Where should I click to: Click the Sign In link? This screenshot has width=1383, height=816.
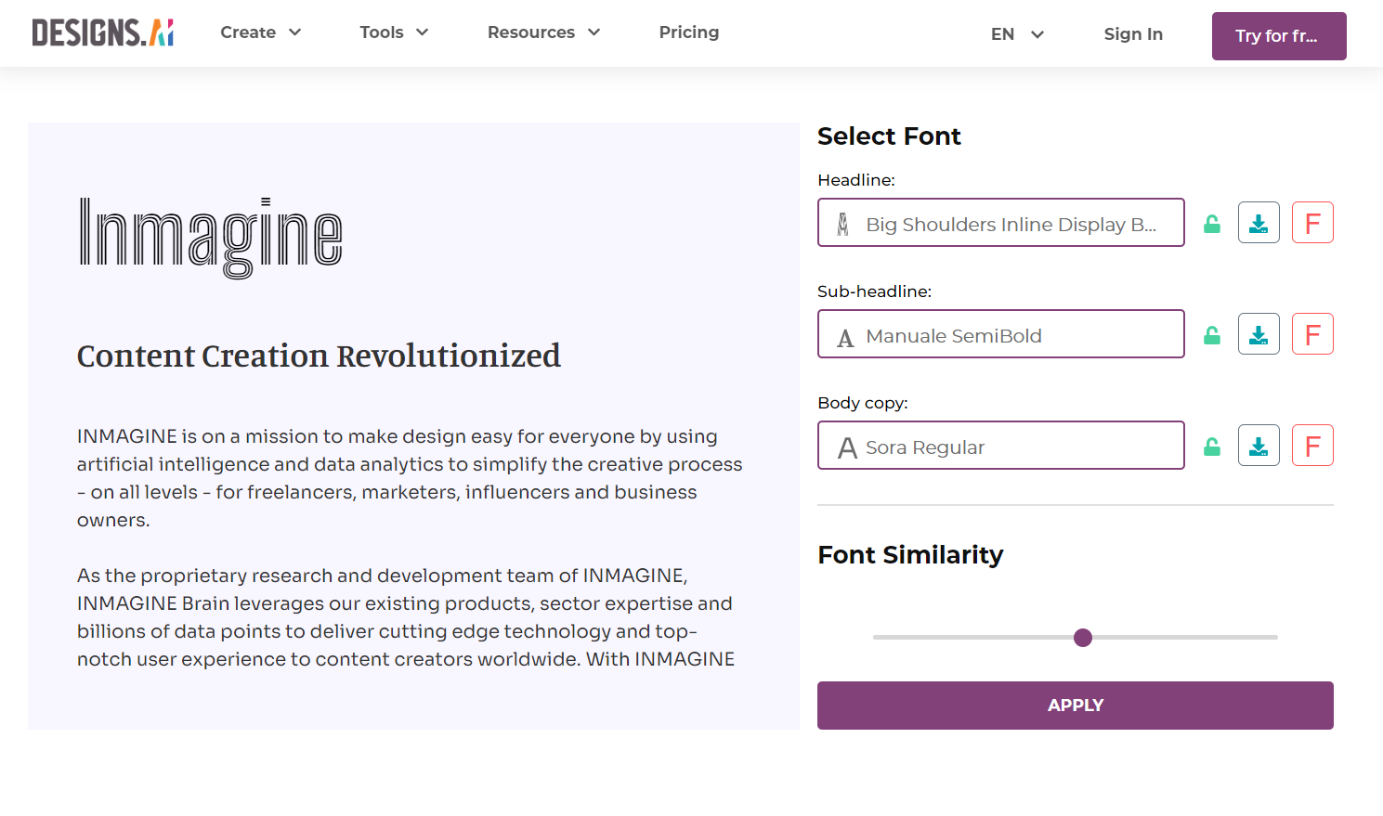[x=1133, y=32]
